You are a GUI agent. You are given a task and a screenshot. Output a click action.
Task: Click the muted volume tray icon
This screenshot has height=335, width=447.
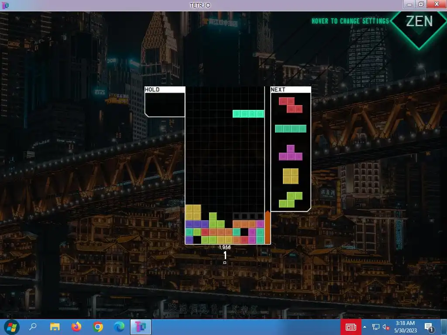(386, 327)
